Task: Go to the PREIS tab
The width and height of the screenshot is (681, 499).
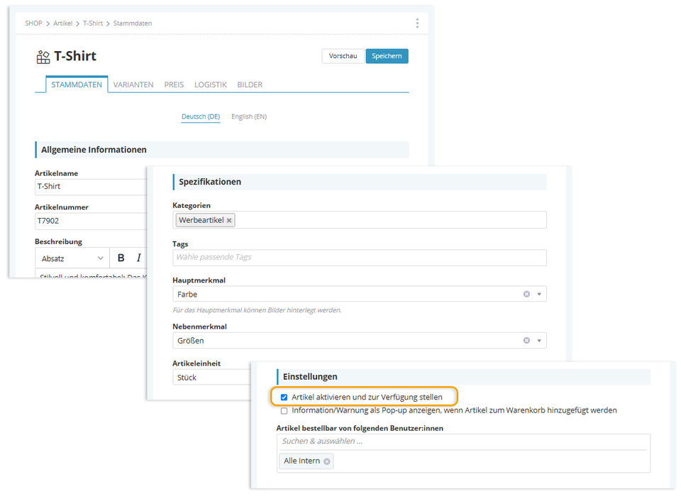Action: (174, 84)
